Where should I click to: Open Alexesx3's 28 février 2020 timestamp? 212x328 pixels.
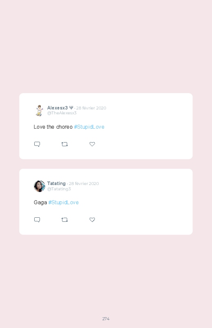(91, 108)
